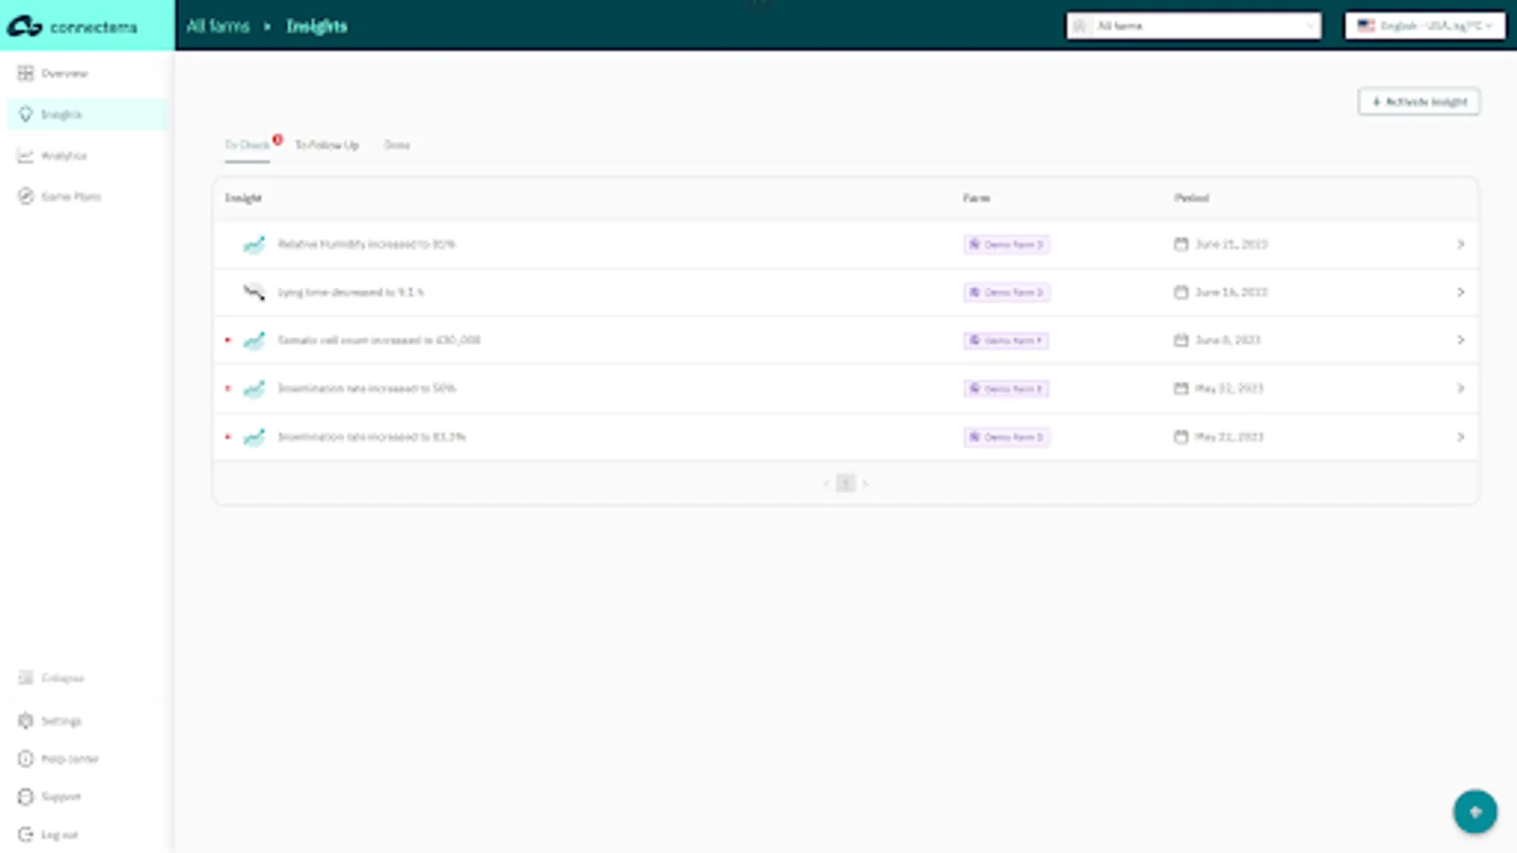Image resolution: width=1517 pixels, height=853 pixels.
Task: Click the Overview grid icon in sidebar
Action: point(26,73)
